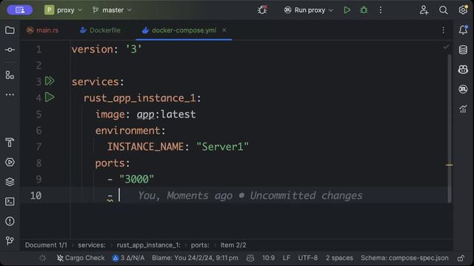Click the Code With Me add-user icon

coord(424,10)
